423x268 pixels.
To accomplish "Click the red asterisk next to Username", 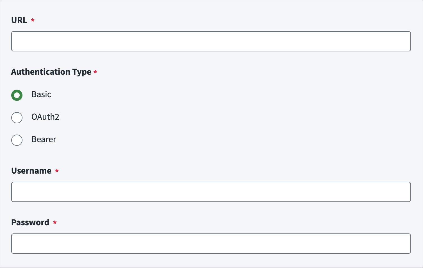I will point(57,171).
